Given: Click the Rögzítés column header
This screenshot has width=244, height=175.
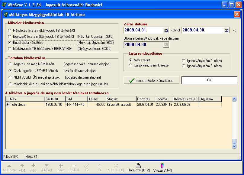Looking at the screenshot, I should click(146, 99).
